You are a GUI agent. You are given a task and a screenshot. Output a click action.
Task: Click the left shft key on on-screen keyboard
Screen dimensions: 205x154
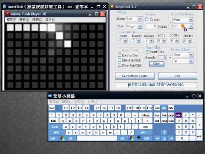pyautogui.click(x=56, y=133)
